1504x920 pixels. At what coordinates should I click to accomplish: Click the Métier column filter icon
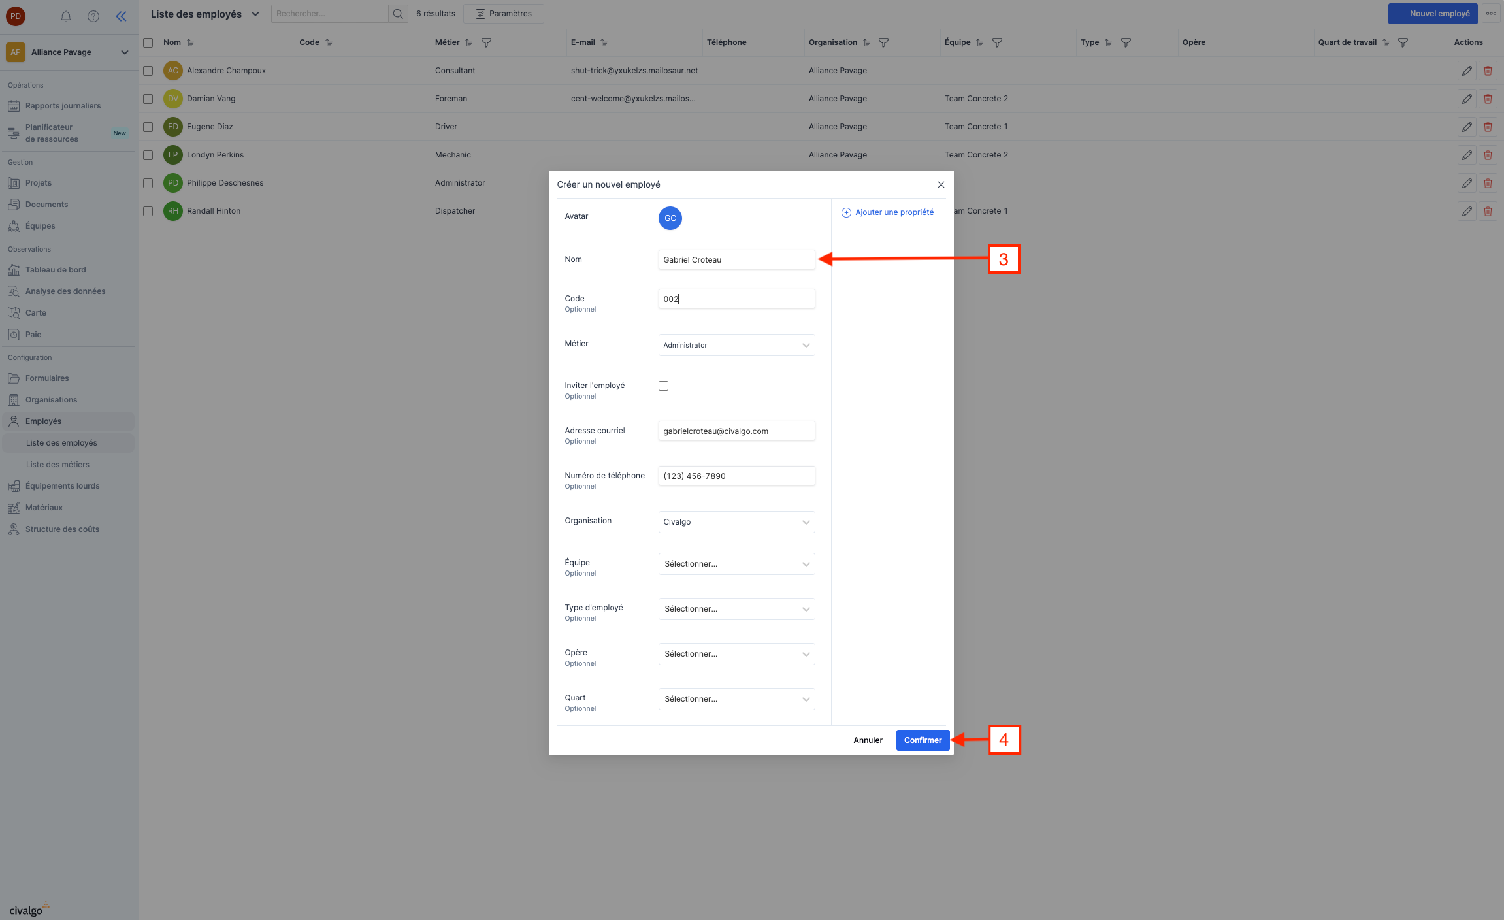486,42
